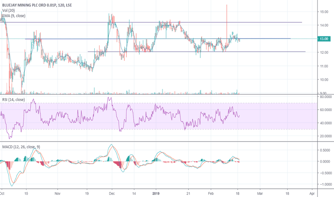Select the MACD (12, 26, close, 9) label

point(21,147)
